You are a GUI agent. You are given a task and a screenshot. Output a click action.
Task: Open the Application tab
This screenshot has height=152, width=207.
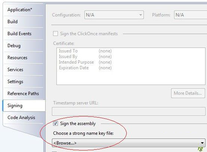[24, 10]
